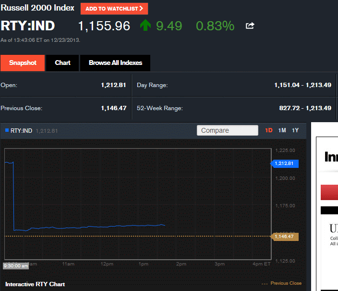Image resolution: width=338 pixels, height=291 pixels.
Task: Click the Previous Close legend label
Action: point(286,283)
